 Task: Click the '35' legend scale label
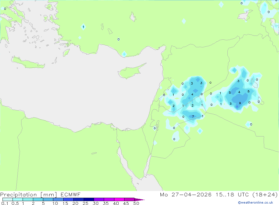pos(106,203)
